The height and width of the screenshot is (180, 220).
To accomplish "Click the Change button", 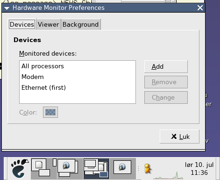I will 166,97.
